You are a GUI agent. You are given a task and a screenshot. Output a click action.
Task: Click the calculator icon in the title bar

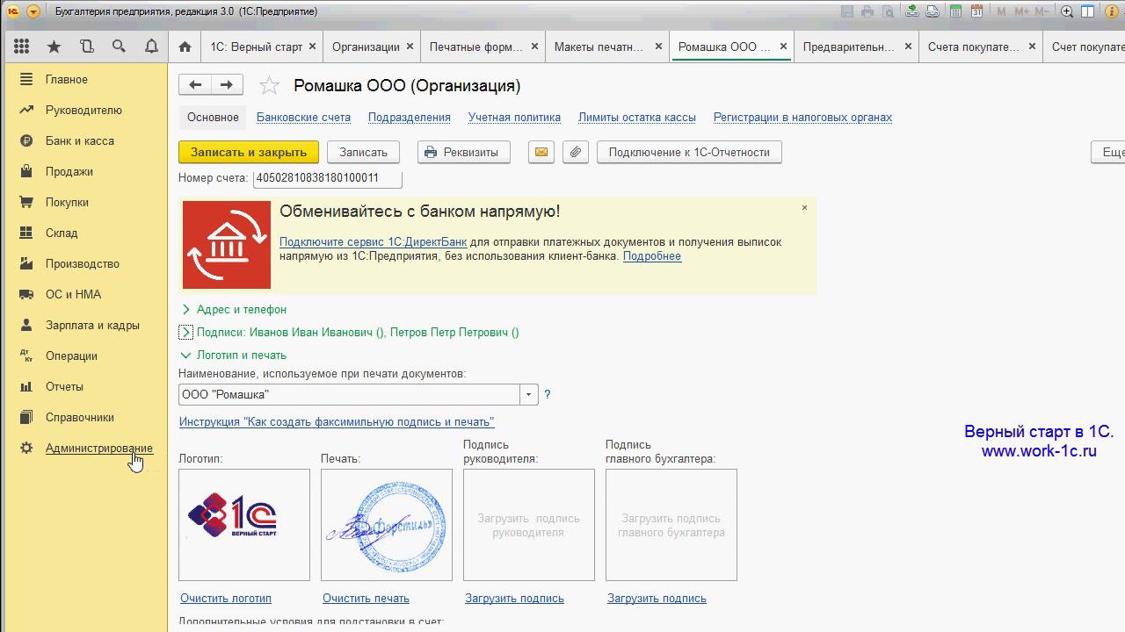[x=954, y=11]
